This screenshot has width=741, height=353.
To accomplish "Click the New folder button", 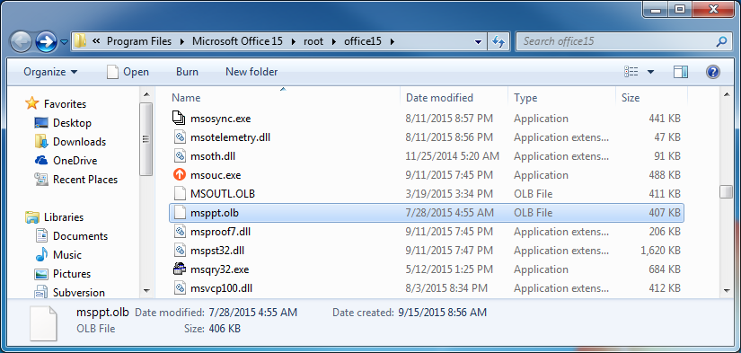I will [x=251, y=72].
